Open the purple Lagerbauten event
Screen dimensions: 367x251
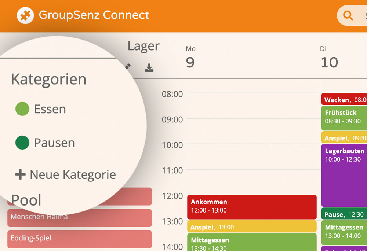tap(344, 175)
